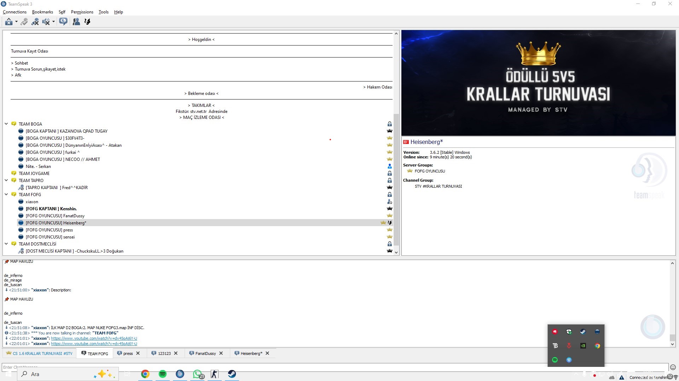Select the > Bekleme odası < channel
This screenshot has height=381, width=679.
point(201,93)
